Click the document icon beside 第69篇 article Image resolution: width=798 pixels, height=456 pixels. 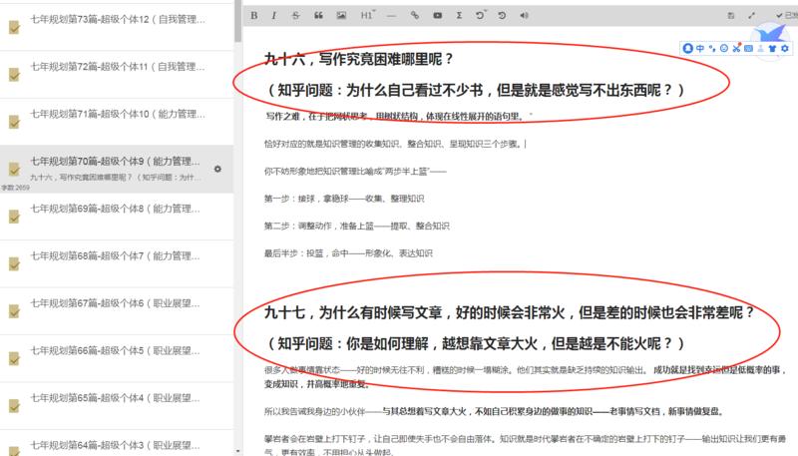pyautogui.click(x=14, y=217)
